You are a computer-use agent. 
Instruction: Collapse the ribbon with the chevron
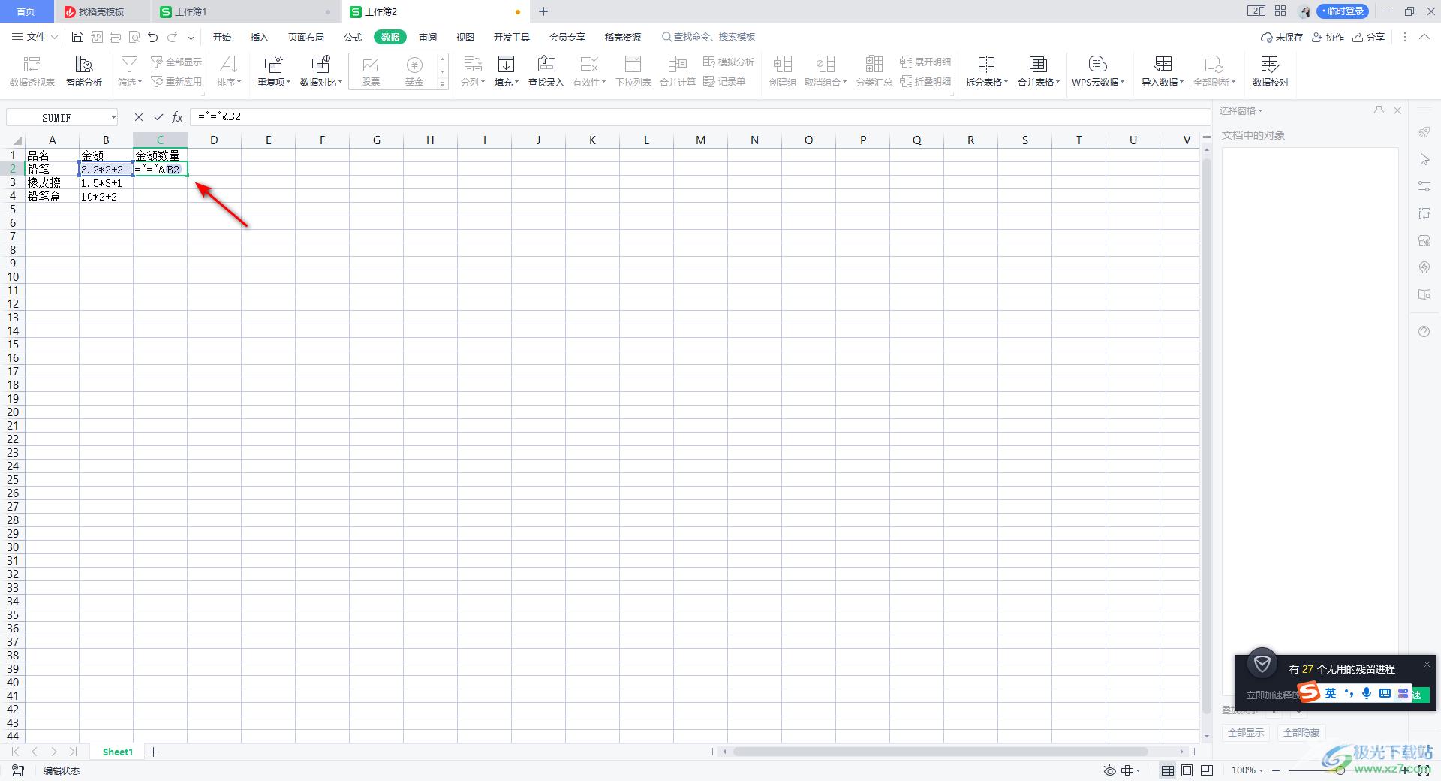(x=1424, y=37)
